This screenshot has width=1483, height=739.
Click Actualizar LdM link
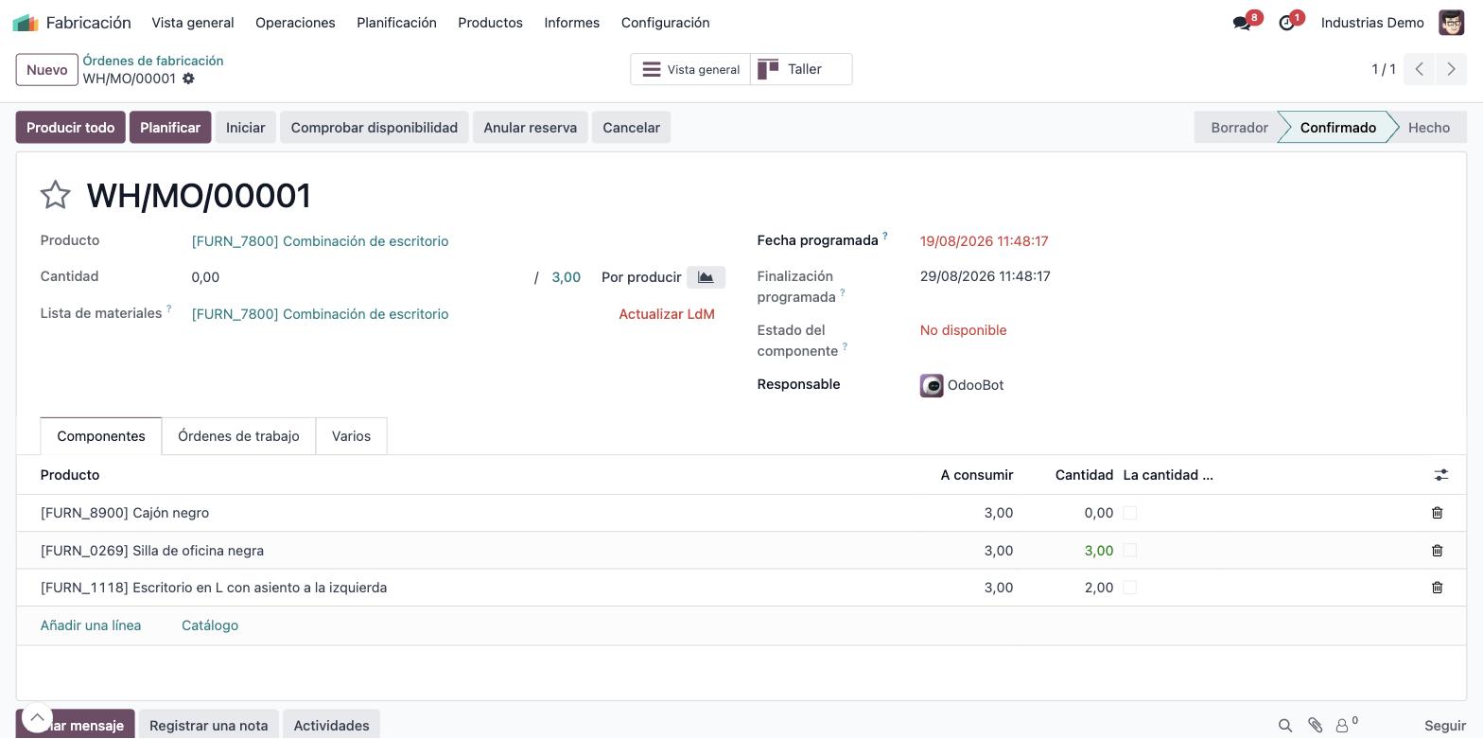tap(667, 314)
